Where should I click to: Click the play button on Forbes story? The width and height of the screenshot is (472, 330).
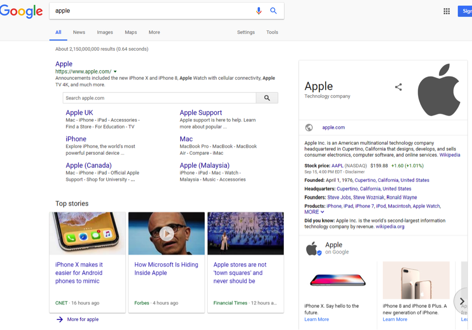click(167, 234)
